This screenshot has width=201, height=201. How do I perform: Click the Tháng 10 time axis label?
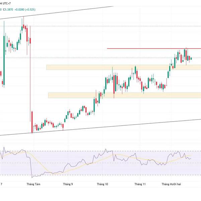click(x=103, y=184)
